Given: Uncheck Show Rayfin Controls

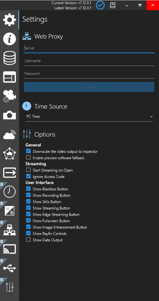Looking at the screenshot, I should [29, 233].
